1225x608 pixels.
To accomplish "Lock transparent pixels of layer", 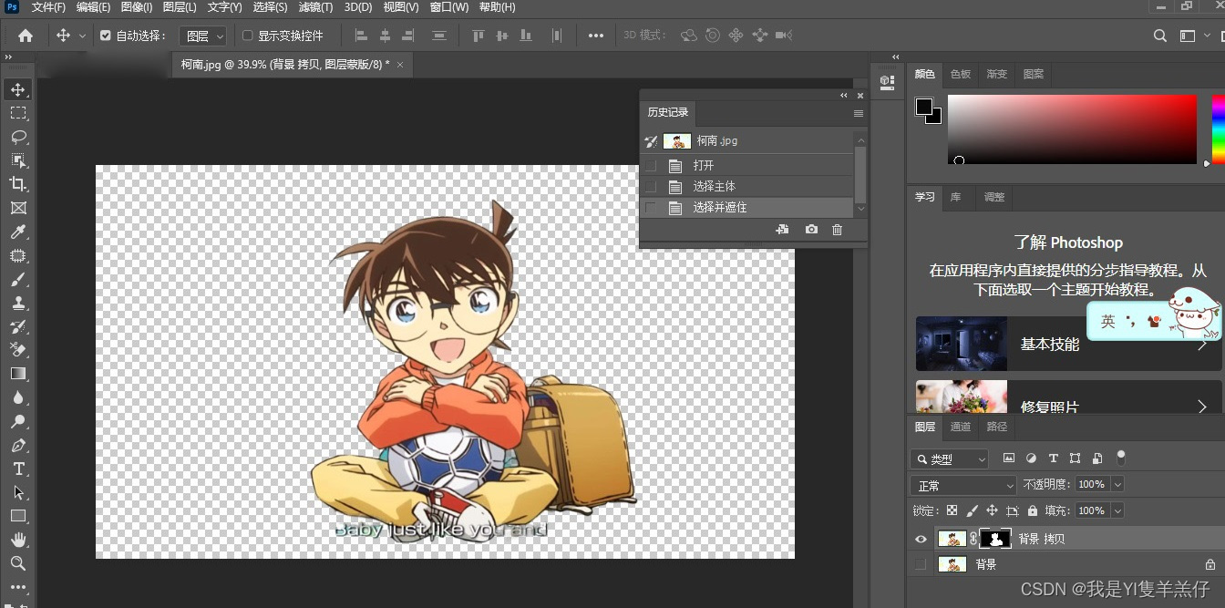I will pyautogui.click(x=952, y=510).
